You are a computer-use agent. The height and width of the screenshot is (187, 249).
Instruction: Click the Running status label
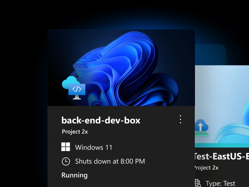pos(74,175)
